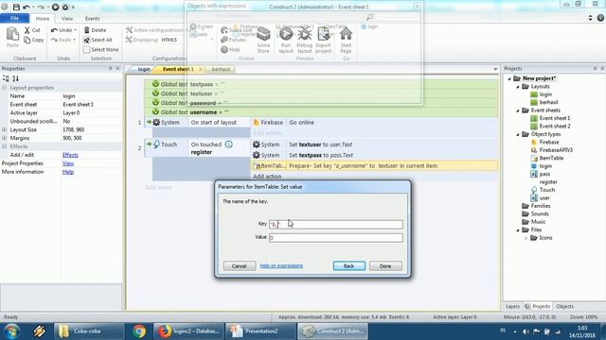Viewport: 606px width, 340px height.
Task: Click the Effects link in Properties
Action: click(70, 155)
